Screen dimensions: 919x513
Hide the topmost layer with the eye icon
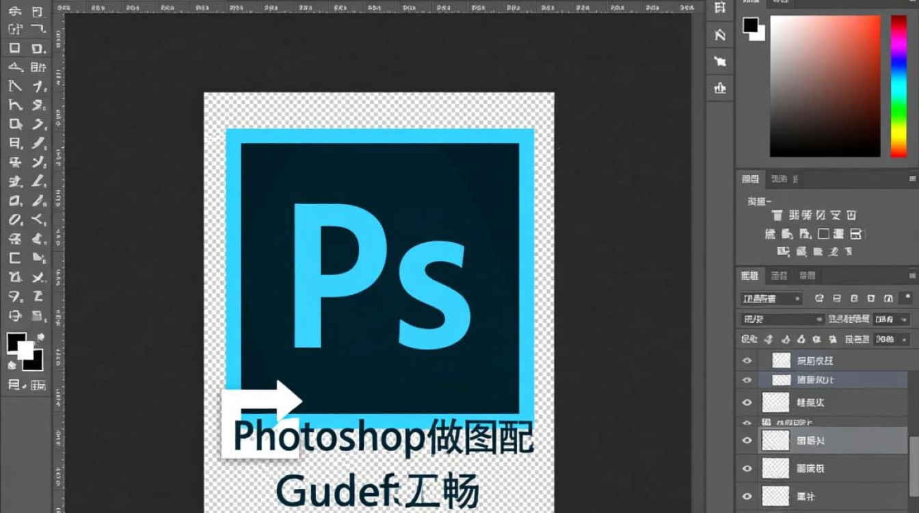pos(747,360)
